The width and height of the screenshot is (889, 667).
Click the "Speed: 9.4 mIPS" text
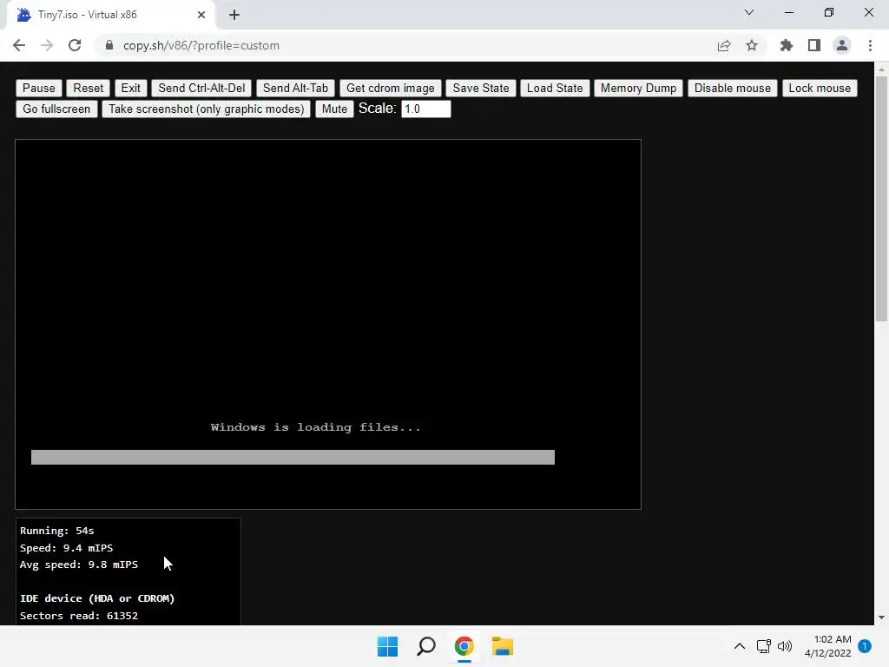tap(66, 548)
